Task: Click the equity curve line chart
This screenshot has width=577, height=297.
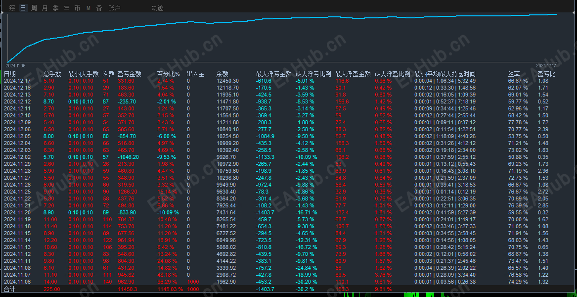Action: tap(283, 38)
